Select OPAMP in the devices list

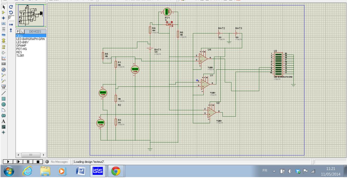pos(31,46)
